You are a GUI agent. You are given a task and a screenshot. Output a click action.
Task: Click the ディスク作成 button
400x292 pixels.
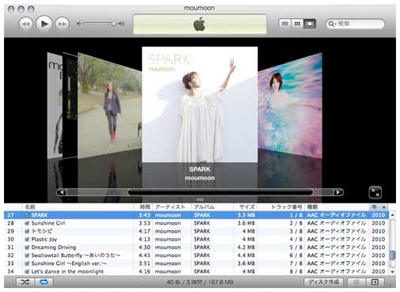point(324,282)
